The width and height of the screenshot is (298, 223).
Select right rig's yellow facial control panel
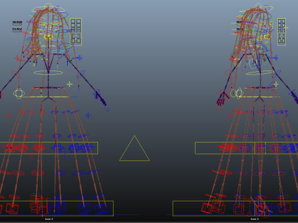[x=281, y=32]
